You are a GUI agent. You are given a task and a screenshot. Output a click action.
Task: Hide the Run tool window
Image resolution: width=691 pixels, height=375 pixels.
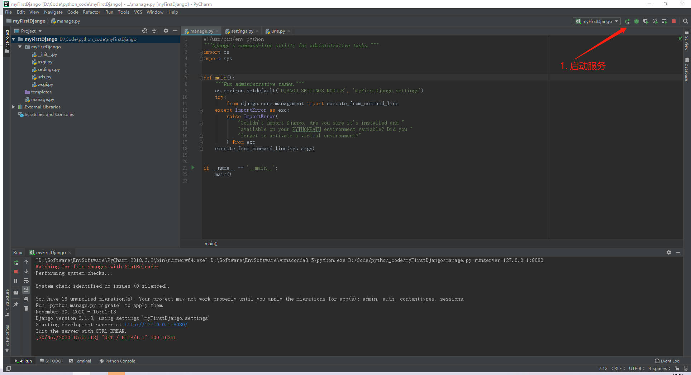coord(678,252)
